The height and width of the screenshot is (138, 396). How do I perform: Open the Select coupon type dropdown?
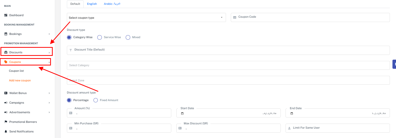146,18
